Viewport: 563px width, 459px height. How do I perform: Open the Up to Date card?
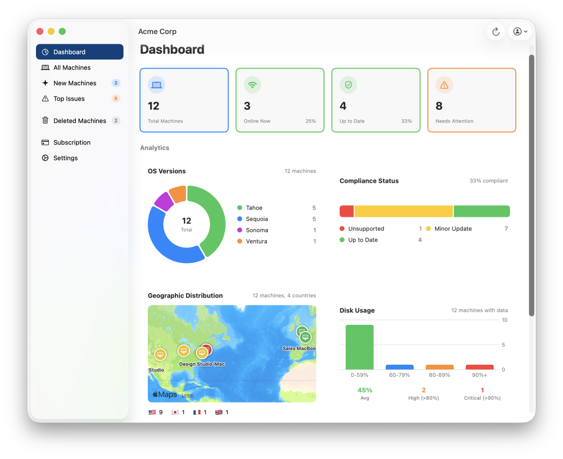(376, 100)
